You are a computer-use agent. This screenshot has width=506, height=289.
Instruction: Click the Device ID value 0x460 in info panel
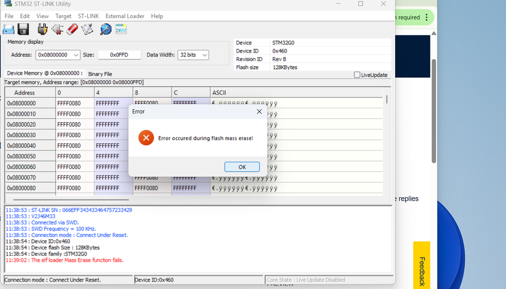point(280,51)
